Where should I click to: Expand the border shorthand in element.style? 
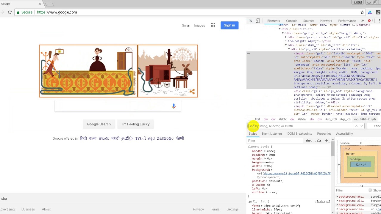(x=265, y=151)
